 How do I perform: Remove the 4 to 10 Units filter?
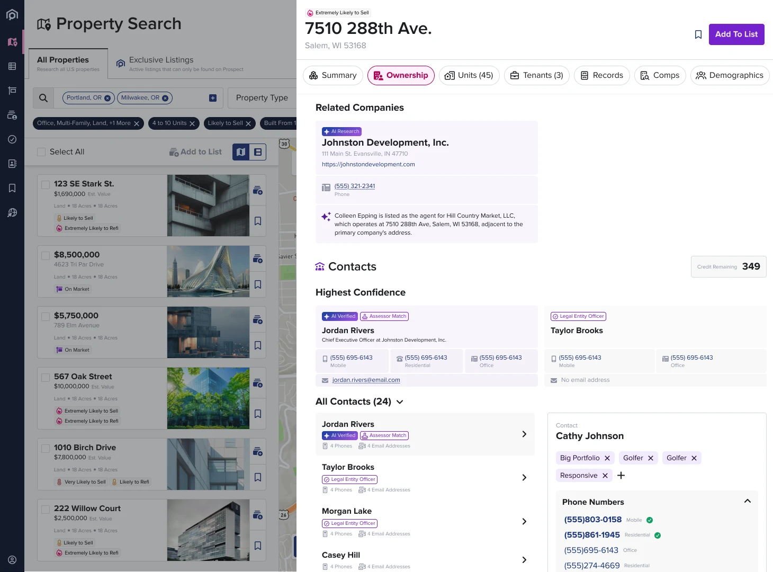click(x=192, y=123)
